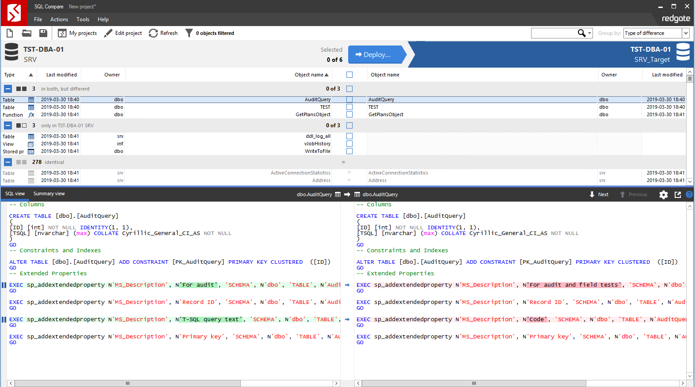Select the ActiveConnectionStatistics identical row
Viewport: 695px width, 387px height.
pyautogui.click(x=343, y=173)
